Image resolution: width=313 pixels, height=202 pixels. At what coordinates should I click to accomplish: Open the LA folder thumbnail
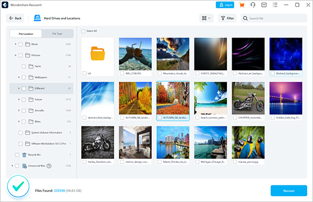[98, 54]
